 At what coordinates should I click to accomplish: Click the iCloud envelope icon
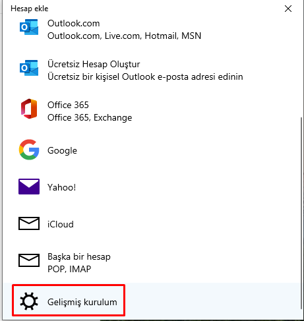pos(29,223)
